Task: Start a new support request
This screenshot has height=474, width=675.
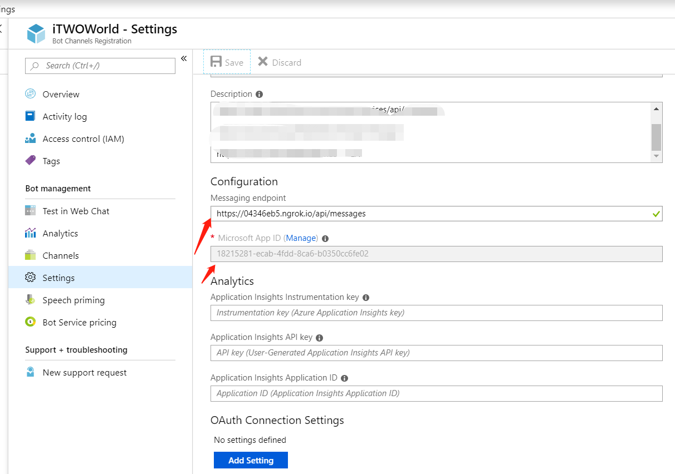Action: 84,372
